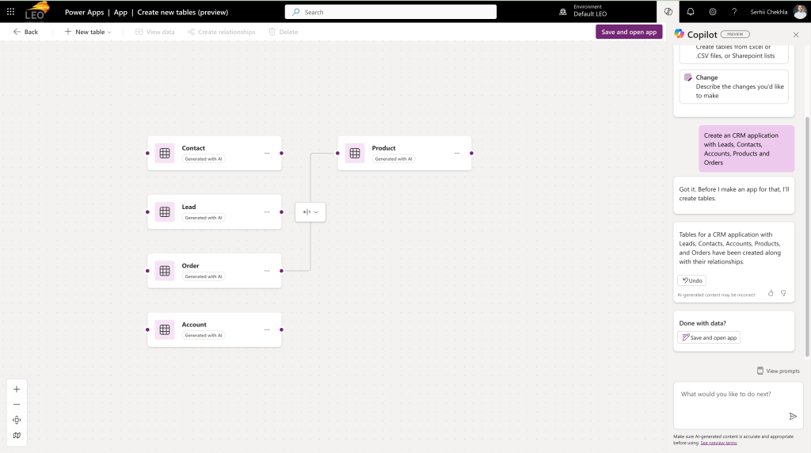The width and height of the screenshot is (811, 453).
Task: Give thumbs down to Copilot response
Action: tap(783, 293)
